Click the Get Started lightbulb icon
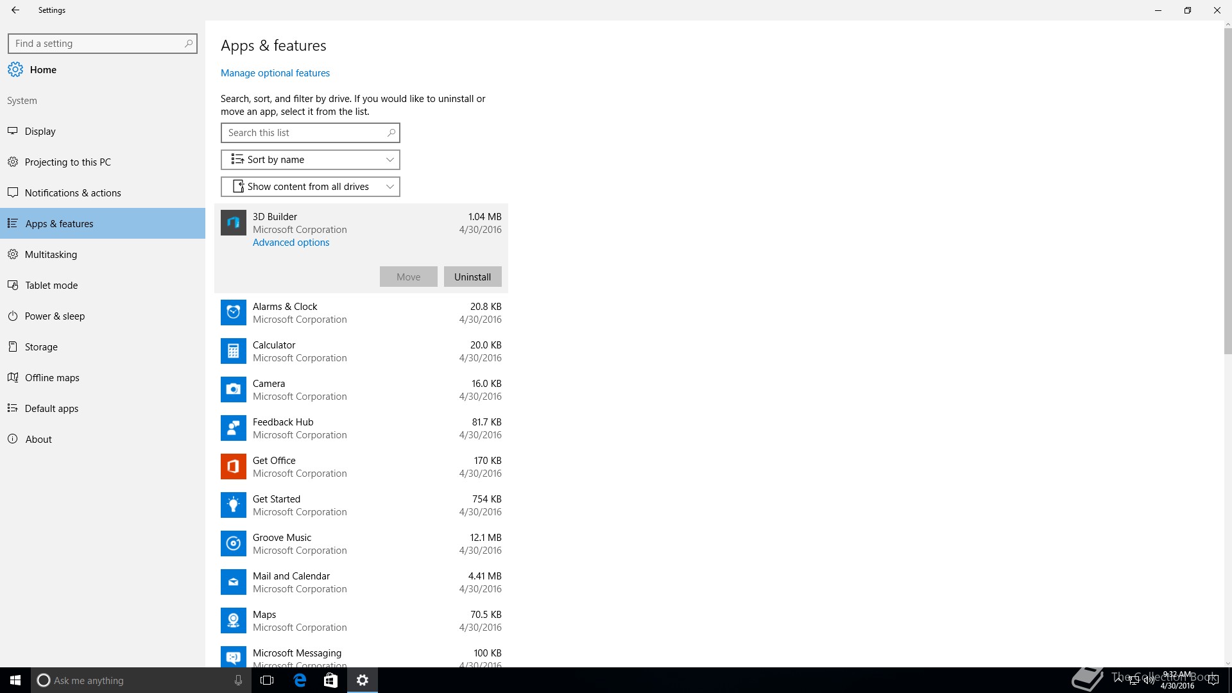 pyautogui.click(x=234, y=505)
